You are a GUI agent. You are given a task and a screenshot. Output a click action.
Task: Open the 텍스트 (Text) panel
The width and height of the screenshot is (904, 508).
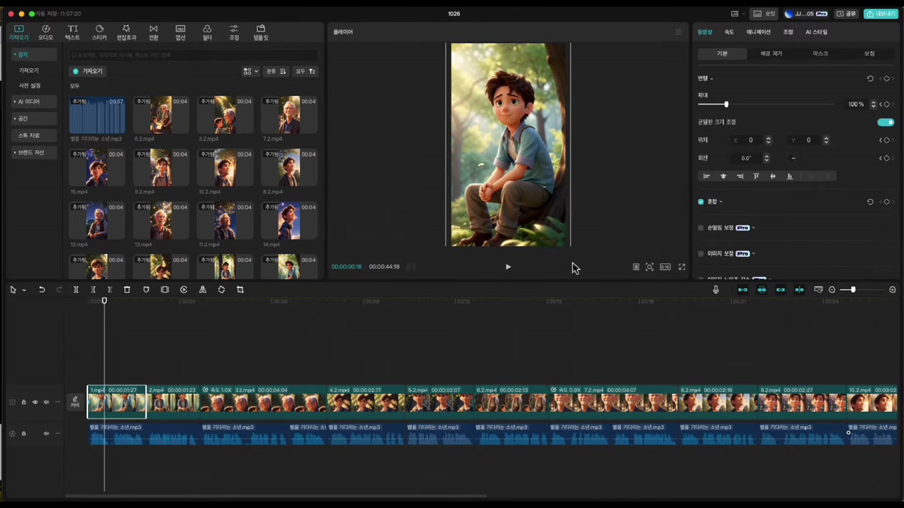click(73, 32)
